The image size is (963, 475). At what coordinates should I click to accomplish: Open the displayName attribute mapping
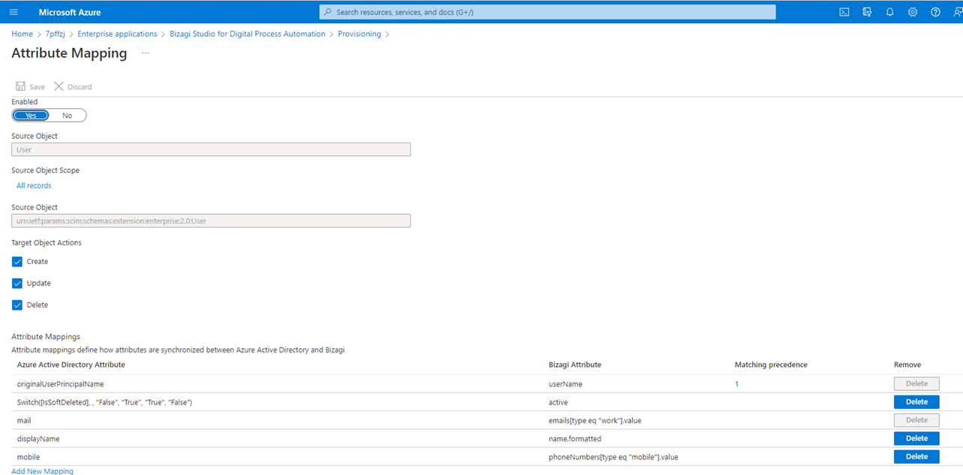point(38,438)
